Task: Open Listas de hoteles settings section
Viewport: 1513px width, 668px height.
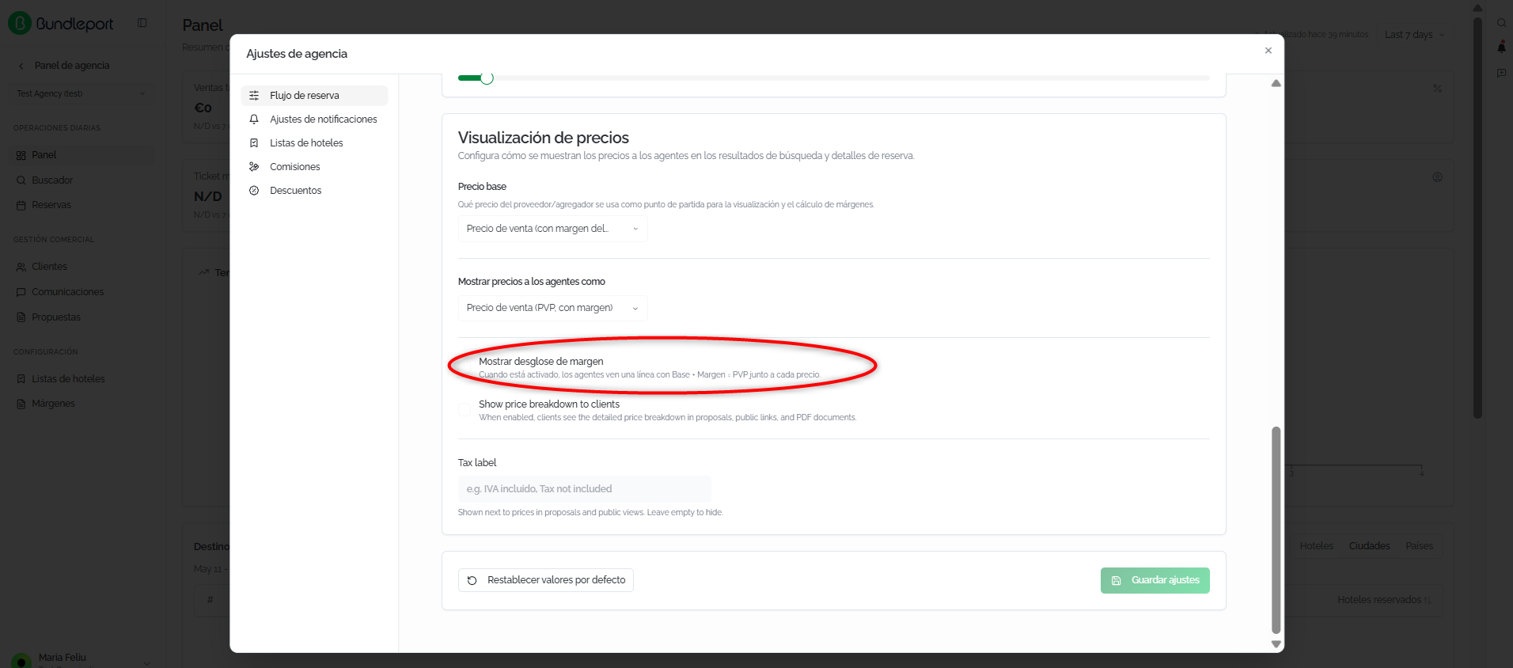Action: coord(314,142)
